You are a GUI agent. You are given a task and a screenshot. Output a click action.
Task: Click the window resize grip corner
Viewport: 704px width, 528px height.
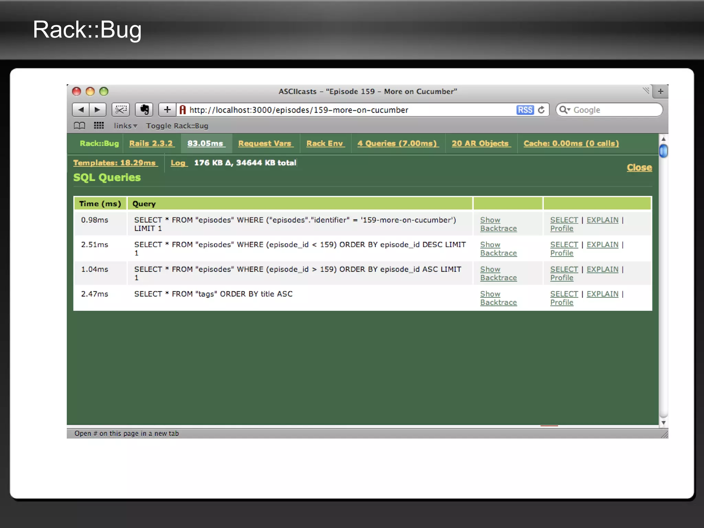point(664,434)
